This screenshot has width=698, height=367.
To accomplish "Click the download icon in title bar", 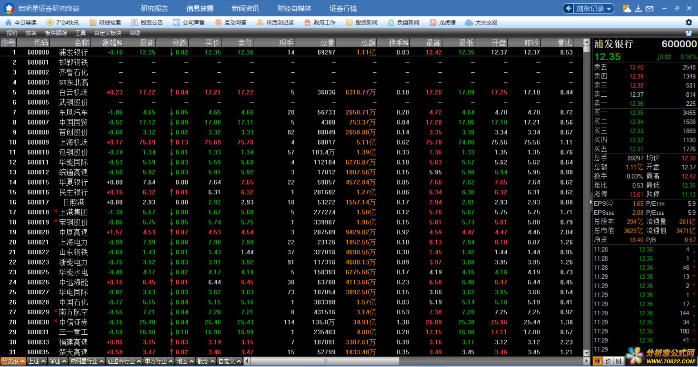I will click(638, 8).
